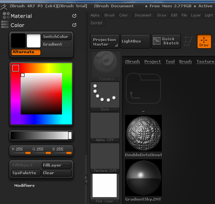Click the red swatch in the color picker corner
The height and width of the screenshot is (204, 215).
click(x=16, y=68)
